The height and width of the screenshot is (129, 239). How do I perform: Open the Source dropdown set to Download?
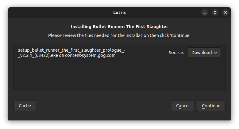point(204,53)
